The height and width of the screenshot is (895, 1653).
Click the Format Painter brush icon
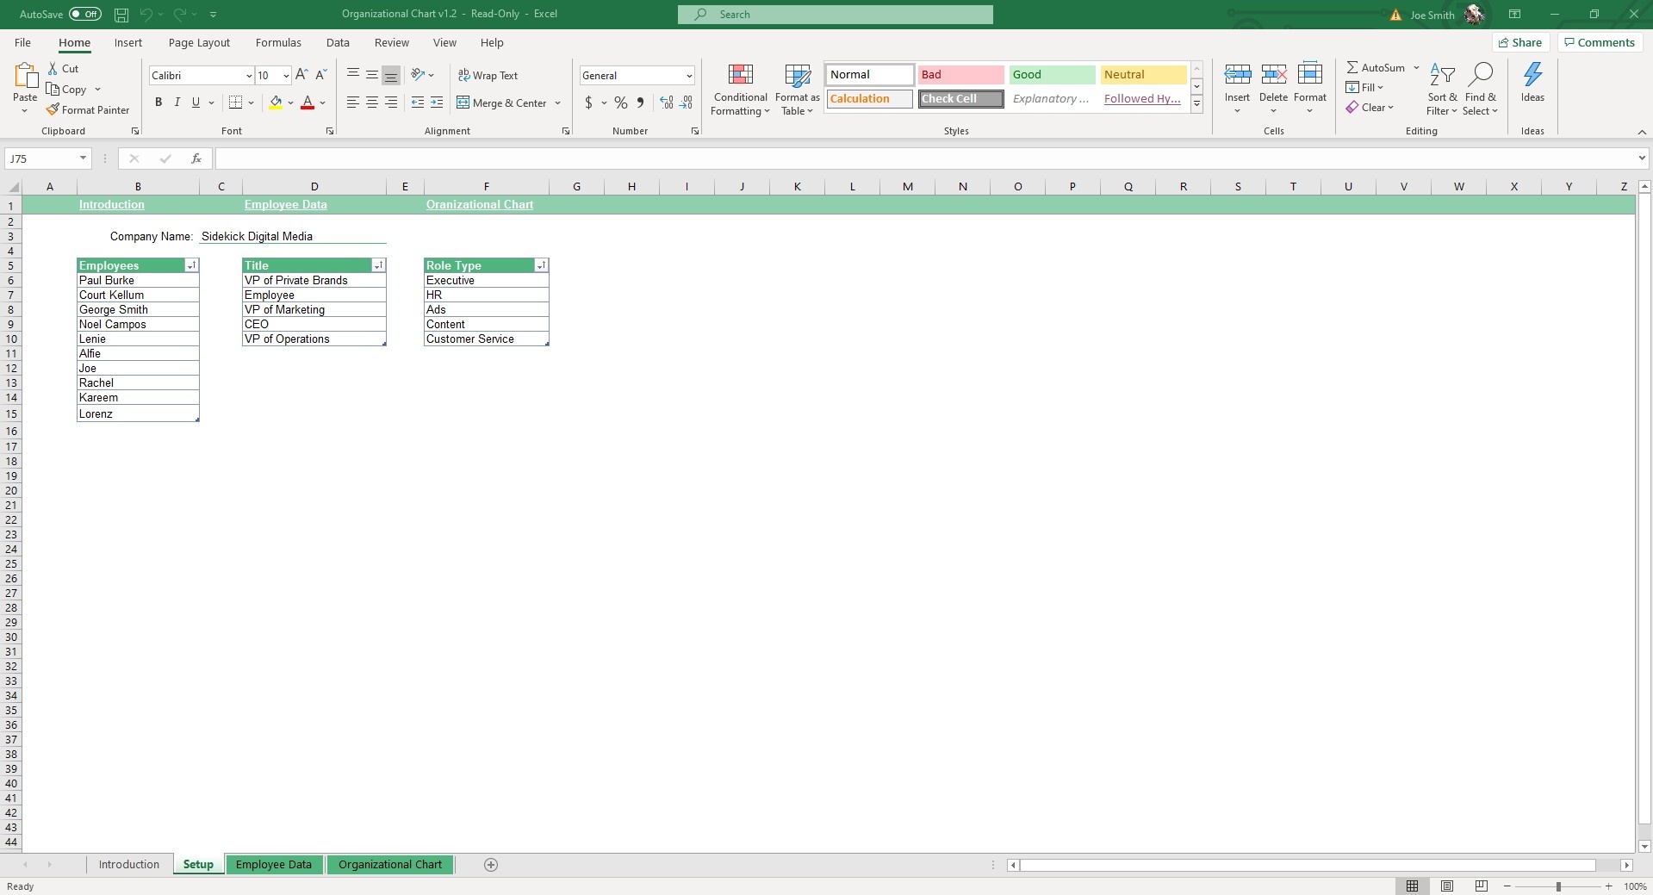click(53, 109)
